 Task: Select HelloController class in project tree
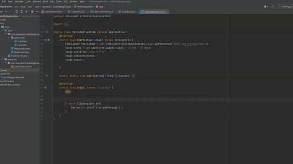(x=20, y=52)
